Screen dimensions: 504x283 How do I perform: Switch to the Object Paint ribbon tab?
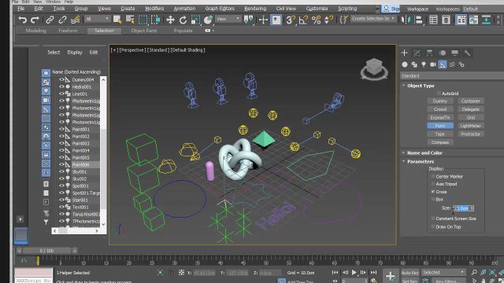(143, 31)
